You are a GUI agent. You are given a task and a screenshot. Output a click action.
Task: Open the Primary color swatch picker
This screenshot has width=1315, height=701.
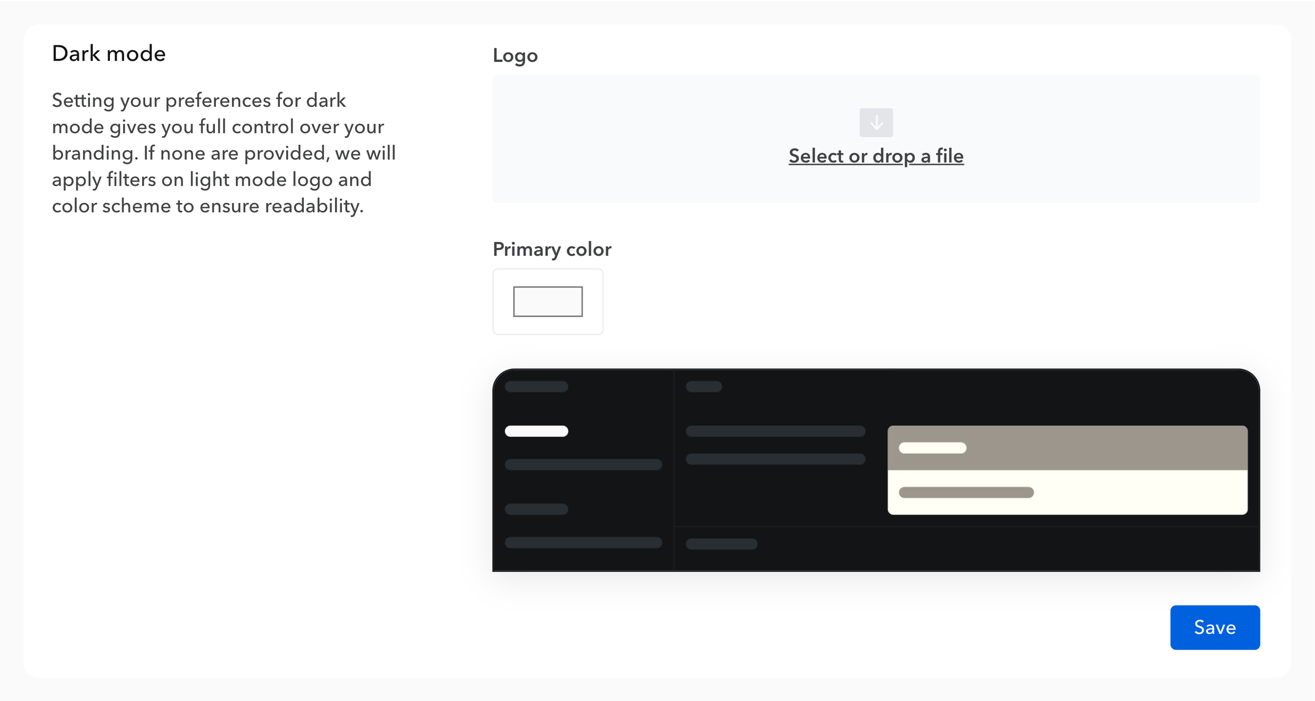click(548, 302)
